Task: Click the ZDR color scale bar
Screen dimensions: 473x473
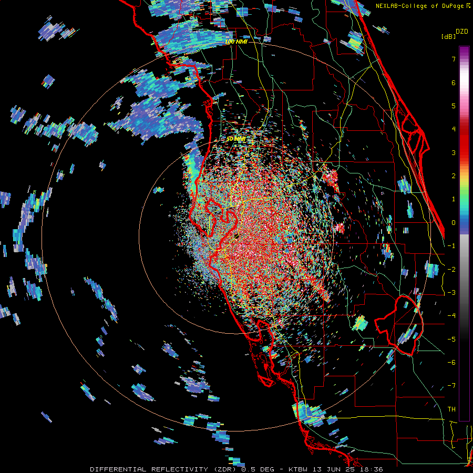Action: [x=464, y=233]
